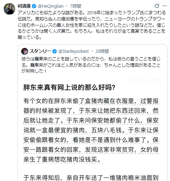The width and height of the screenshot is (170, 181).
Task: Click スタンリー's small avatar in quoted post
Action: pos(25,51)
